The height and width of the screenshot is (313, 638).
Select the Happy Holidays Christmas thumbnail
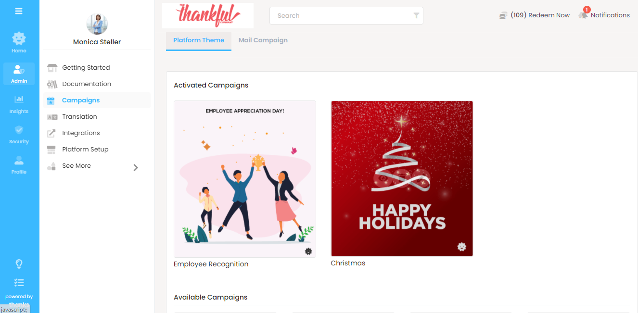(402, 178)
